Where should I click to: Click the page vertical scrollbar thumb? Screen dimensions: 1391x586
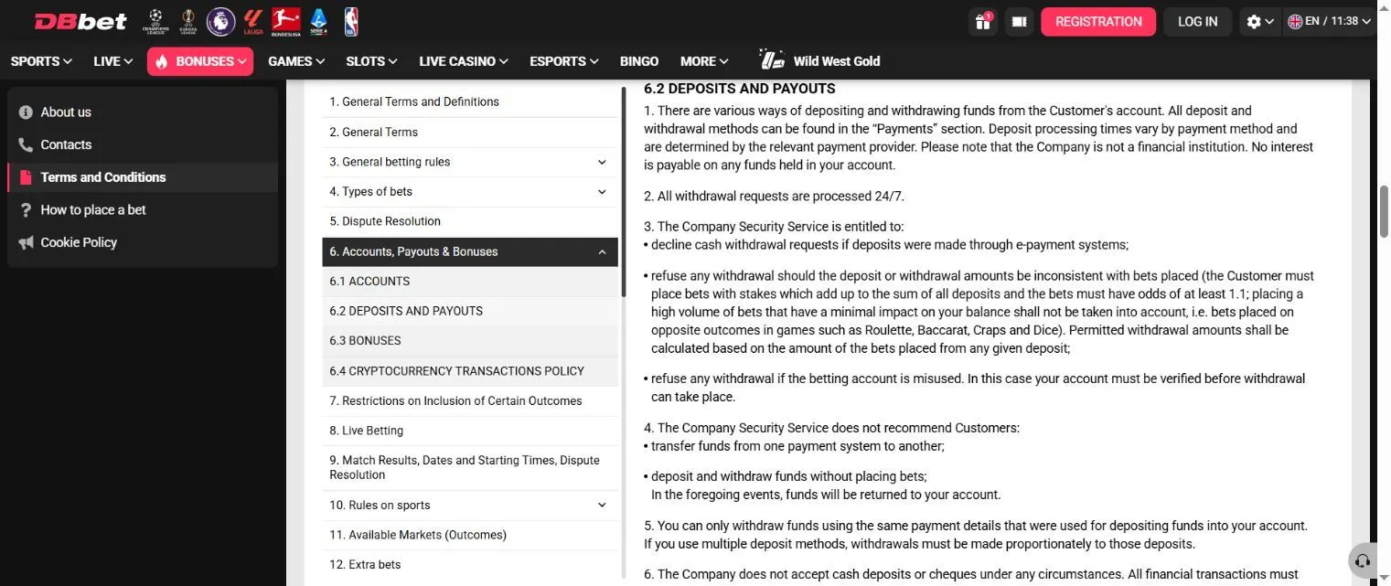coord(1383,213)
